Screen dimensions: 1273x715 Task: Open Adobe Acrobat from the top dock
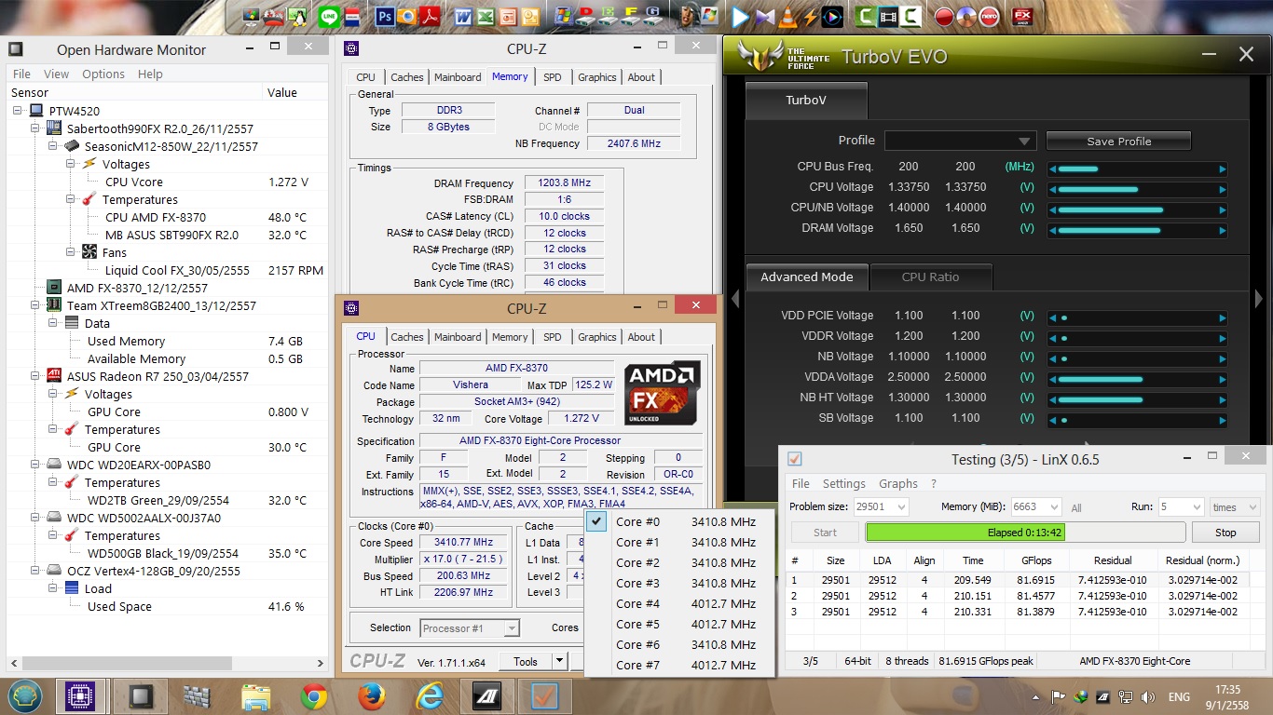pyautogui.click(x=429, y=17)
